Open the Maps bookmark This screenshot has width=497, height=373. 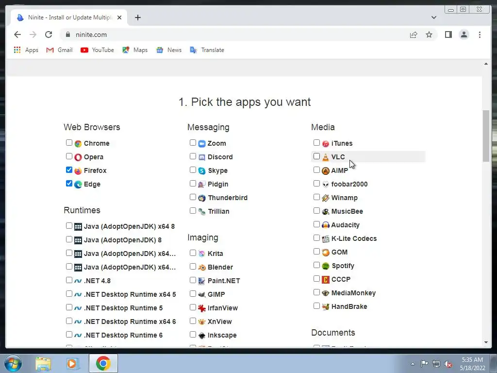[x=135, y=50]
